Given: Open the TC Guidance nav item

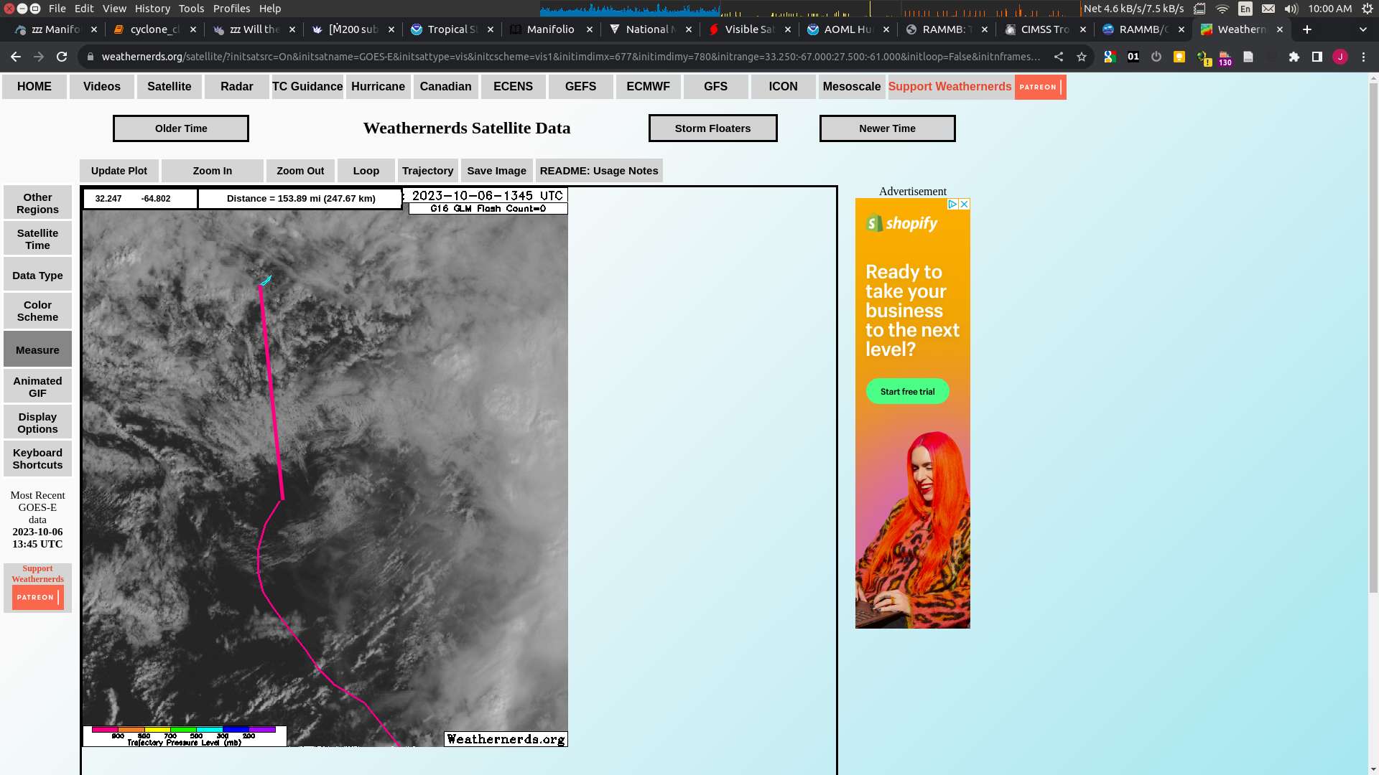Looking at the screenshot, I should tap(307, 87).
